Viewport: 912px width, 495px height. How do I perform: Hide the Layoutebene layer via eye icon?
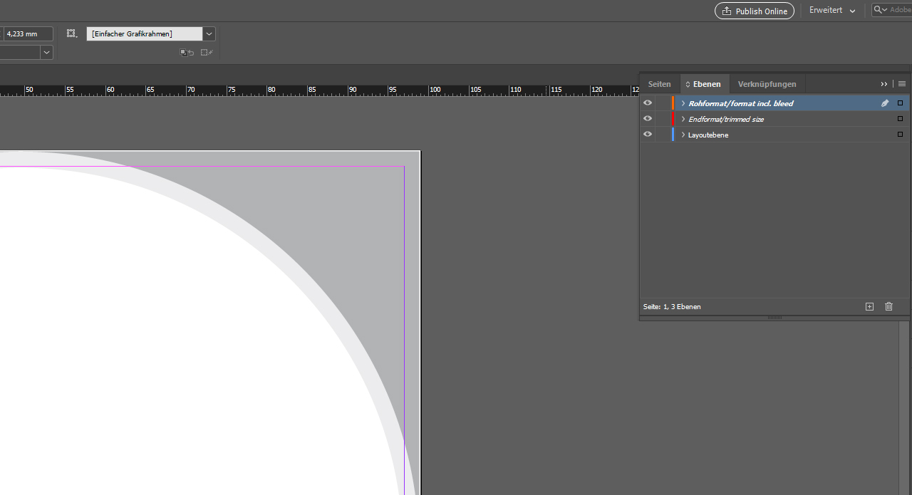(x=648, y=135)
